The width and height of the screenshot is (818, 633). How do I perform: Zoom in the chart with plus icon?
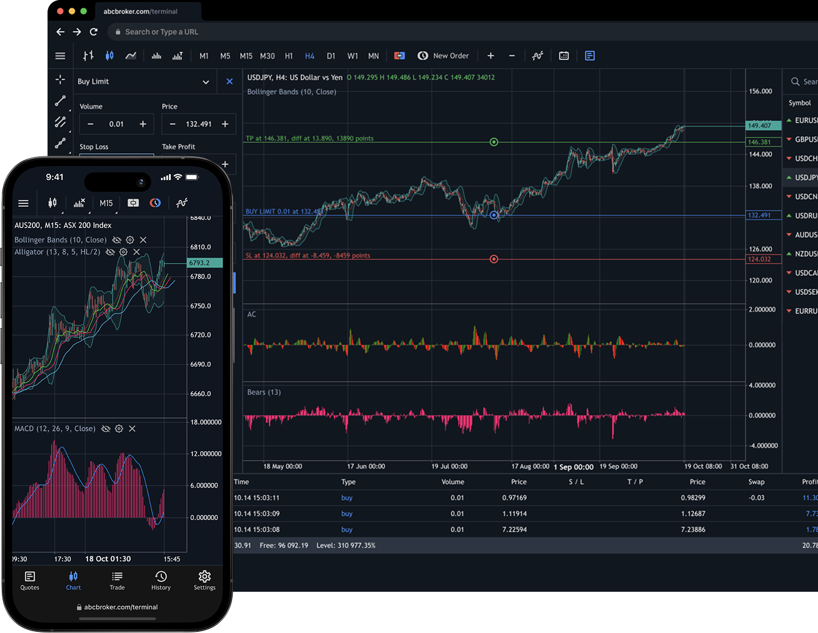click(490, 56)
